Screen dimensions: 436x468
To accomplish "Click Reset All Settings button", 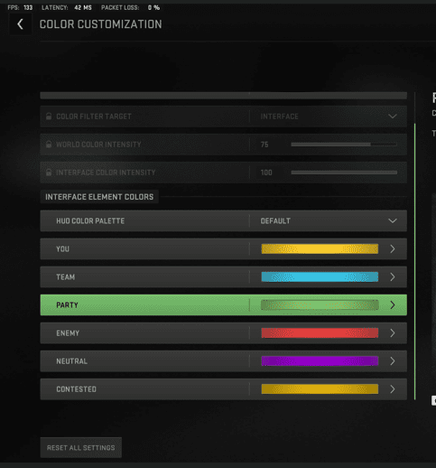I will coord(81,447).
